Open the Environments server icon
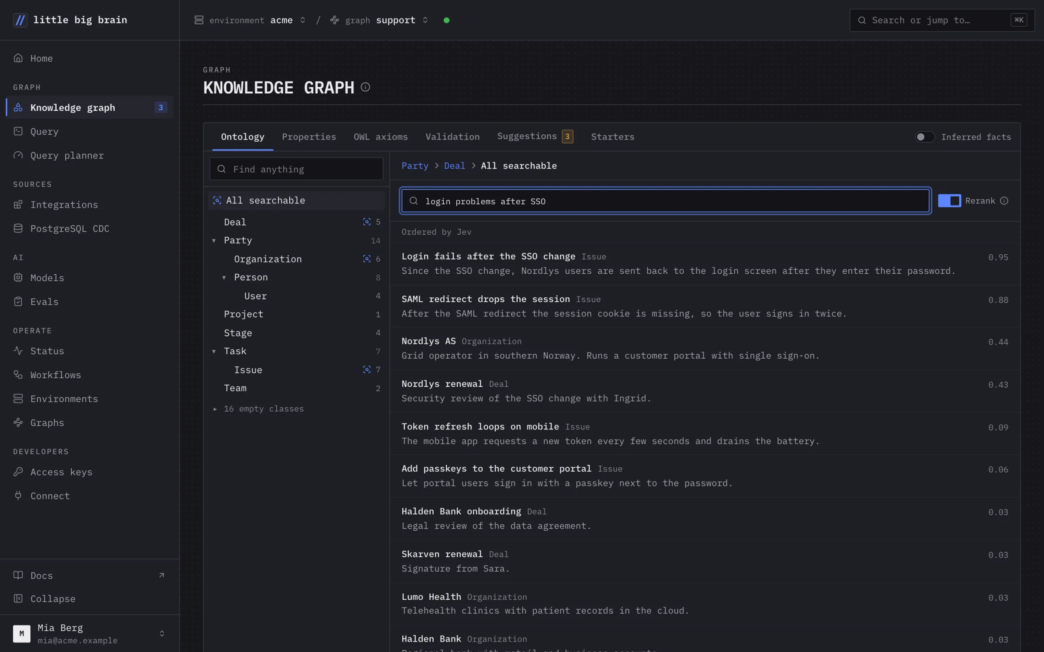This screenshot has width=1044, height=652. pos(18,398)
